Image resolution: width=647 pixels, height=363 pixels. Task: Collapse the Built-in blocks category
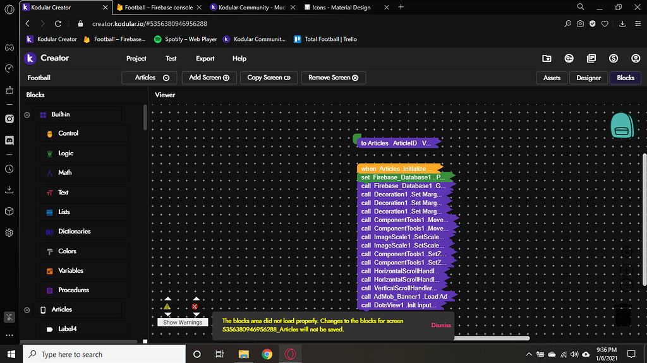(27, 115)
